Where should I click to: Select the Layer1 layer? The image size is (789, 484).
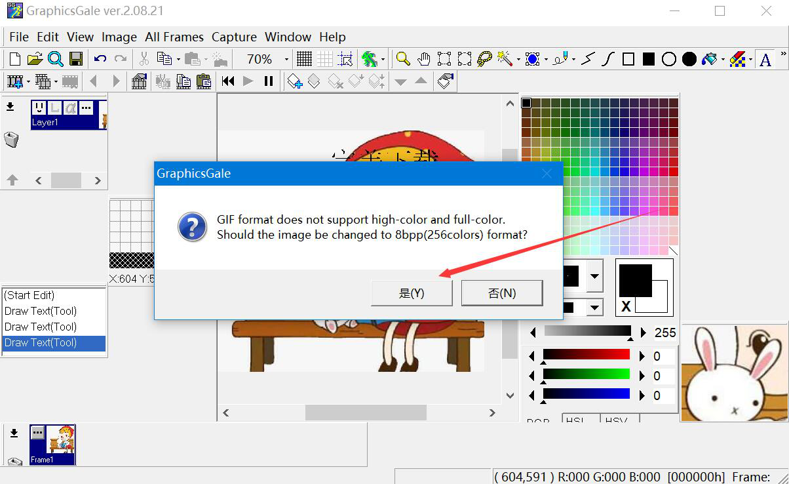68,114
